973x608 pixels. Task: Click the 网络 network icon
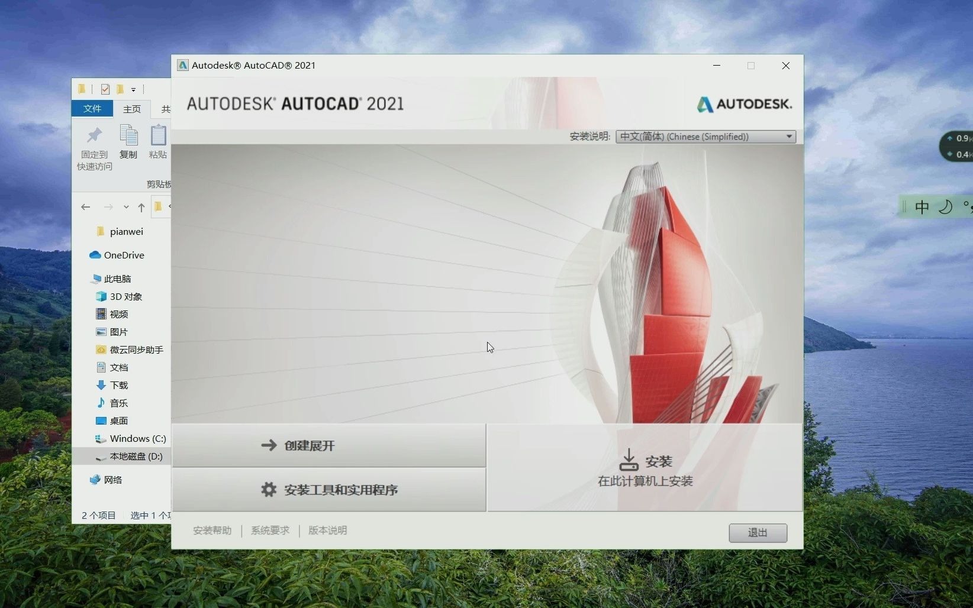coord(95,480)
